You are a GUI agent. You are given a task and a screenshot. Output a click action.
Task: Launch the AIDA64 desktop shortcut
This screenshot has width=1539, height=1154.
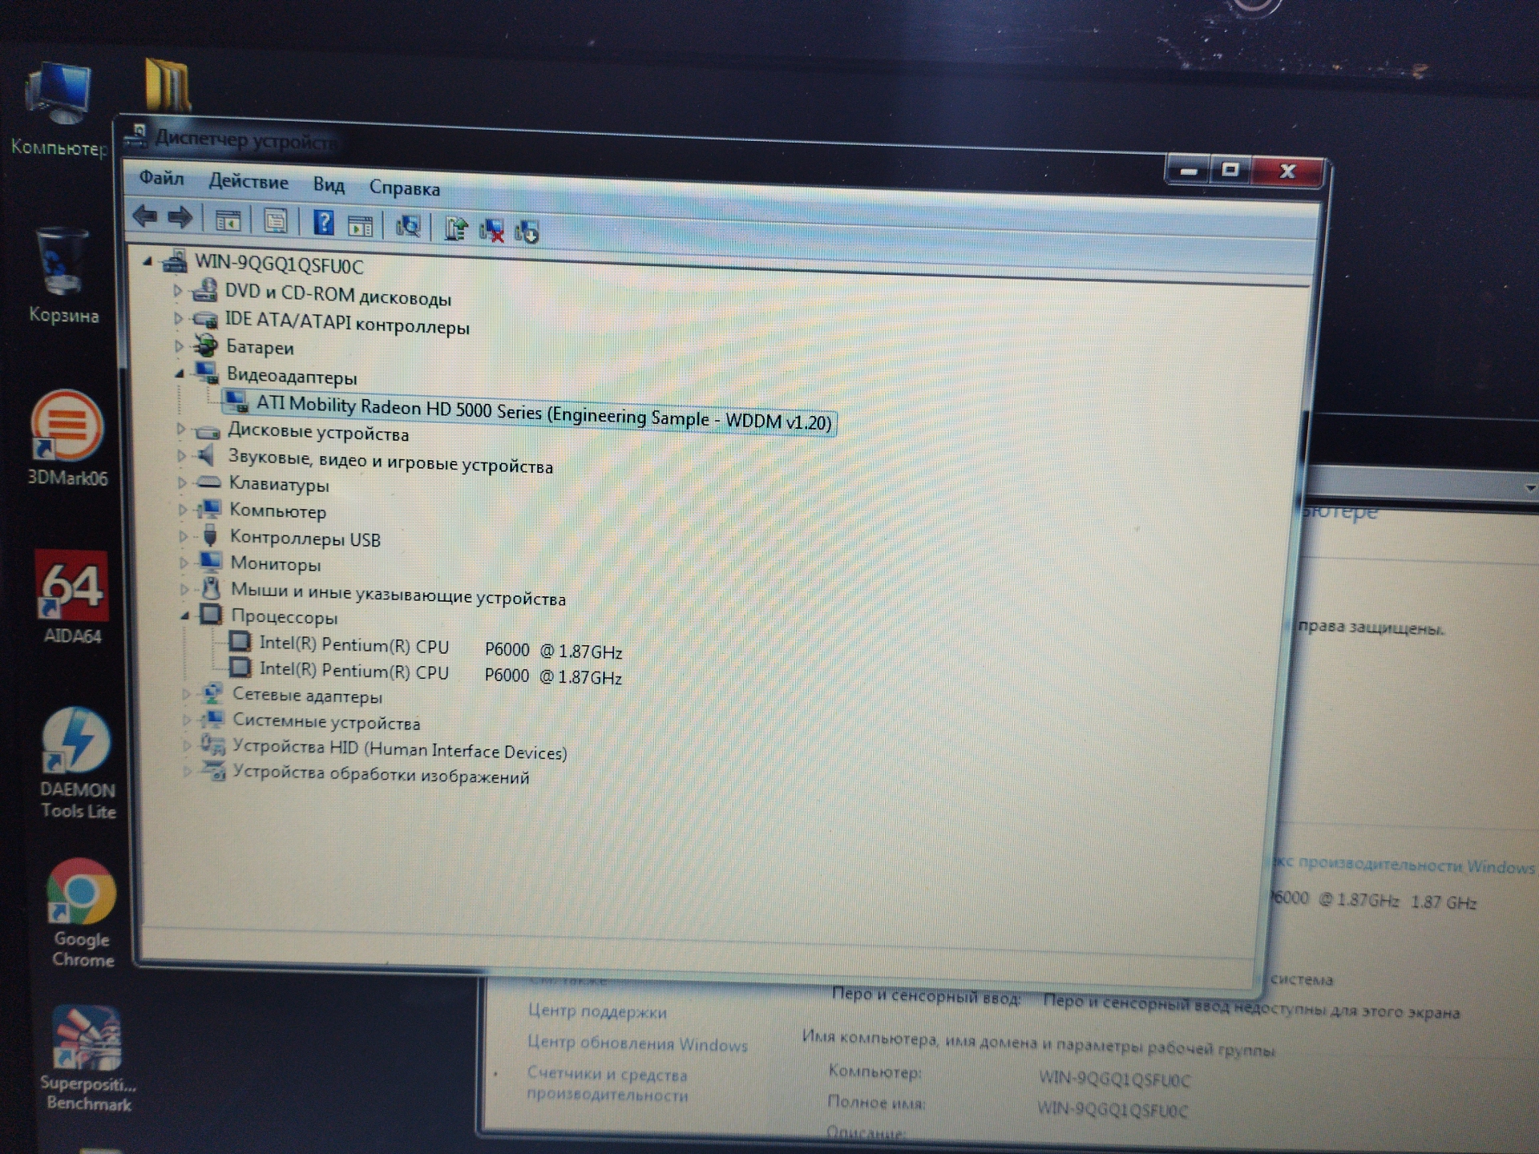pos(72,598)
